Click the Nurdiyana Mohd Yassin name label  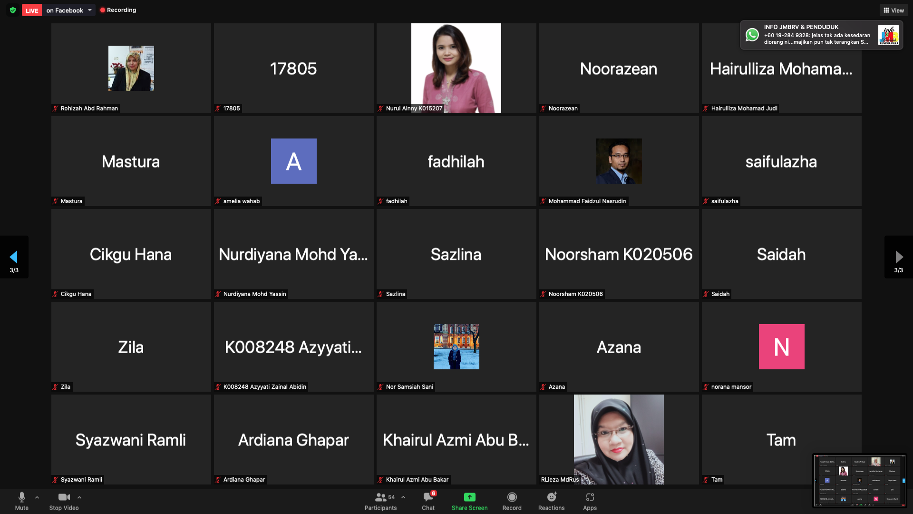click(x=254, y=294)
